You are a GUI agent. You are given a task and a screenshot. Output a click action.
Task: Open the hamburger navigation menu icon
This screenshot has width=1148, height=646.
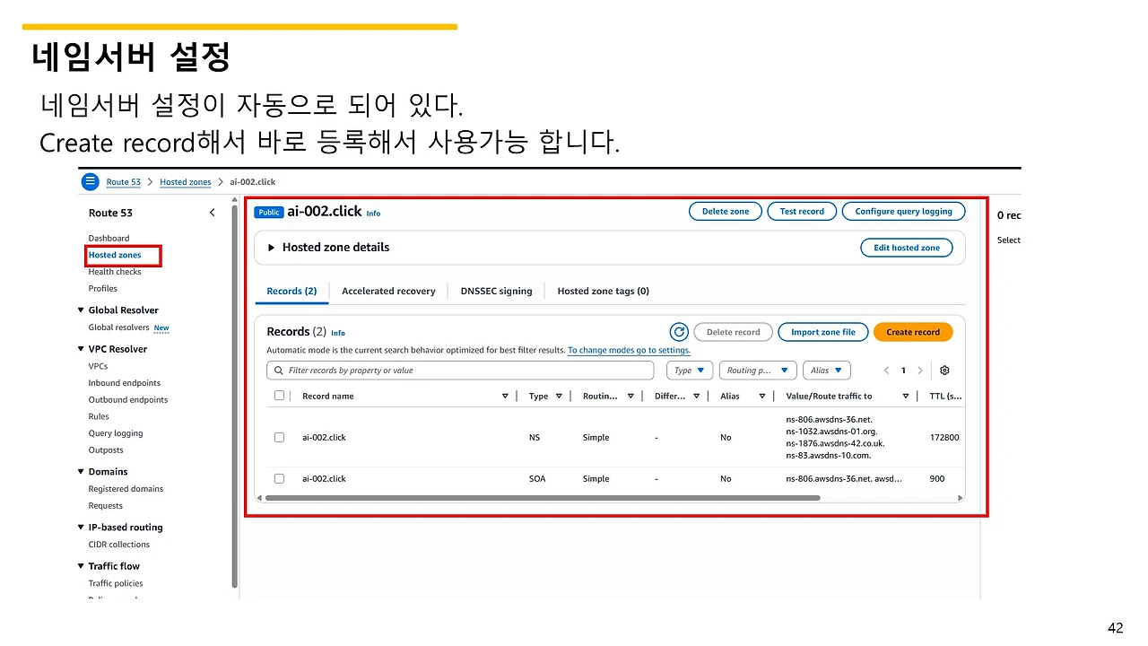[x=90, y=181]
